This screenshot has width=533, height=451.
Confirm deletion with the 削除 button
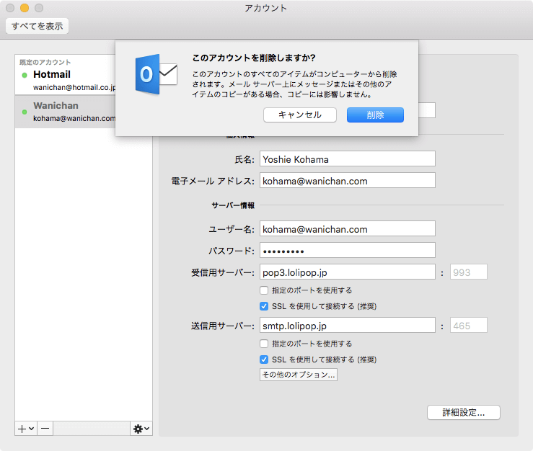coord(375,115)
